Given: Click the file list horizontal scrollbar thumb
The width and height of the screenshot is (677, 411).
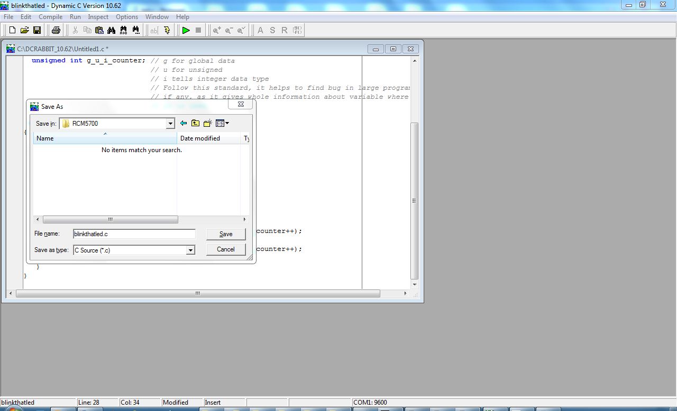Looking at the screenshot, I should (110, 219).
